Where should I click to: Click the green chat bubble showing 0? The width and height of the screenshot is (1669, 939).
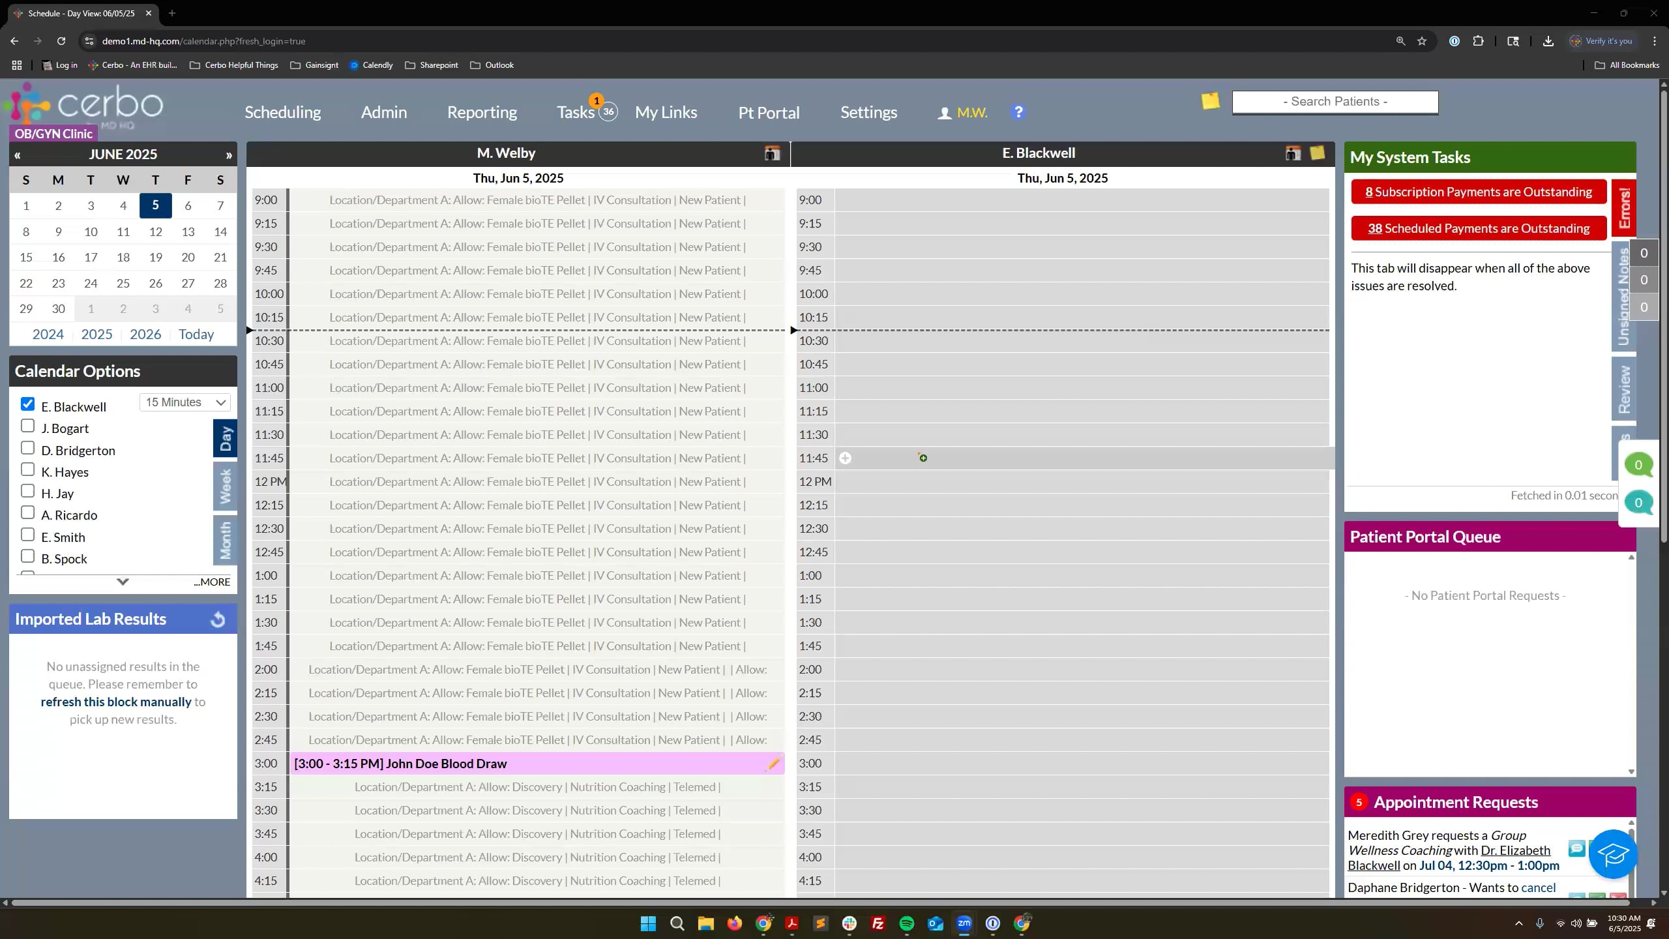1638,465
